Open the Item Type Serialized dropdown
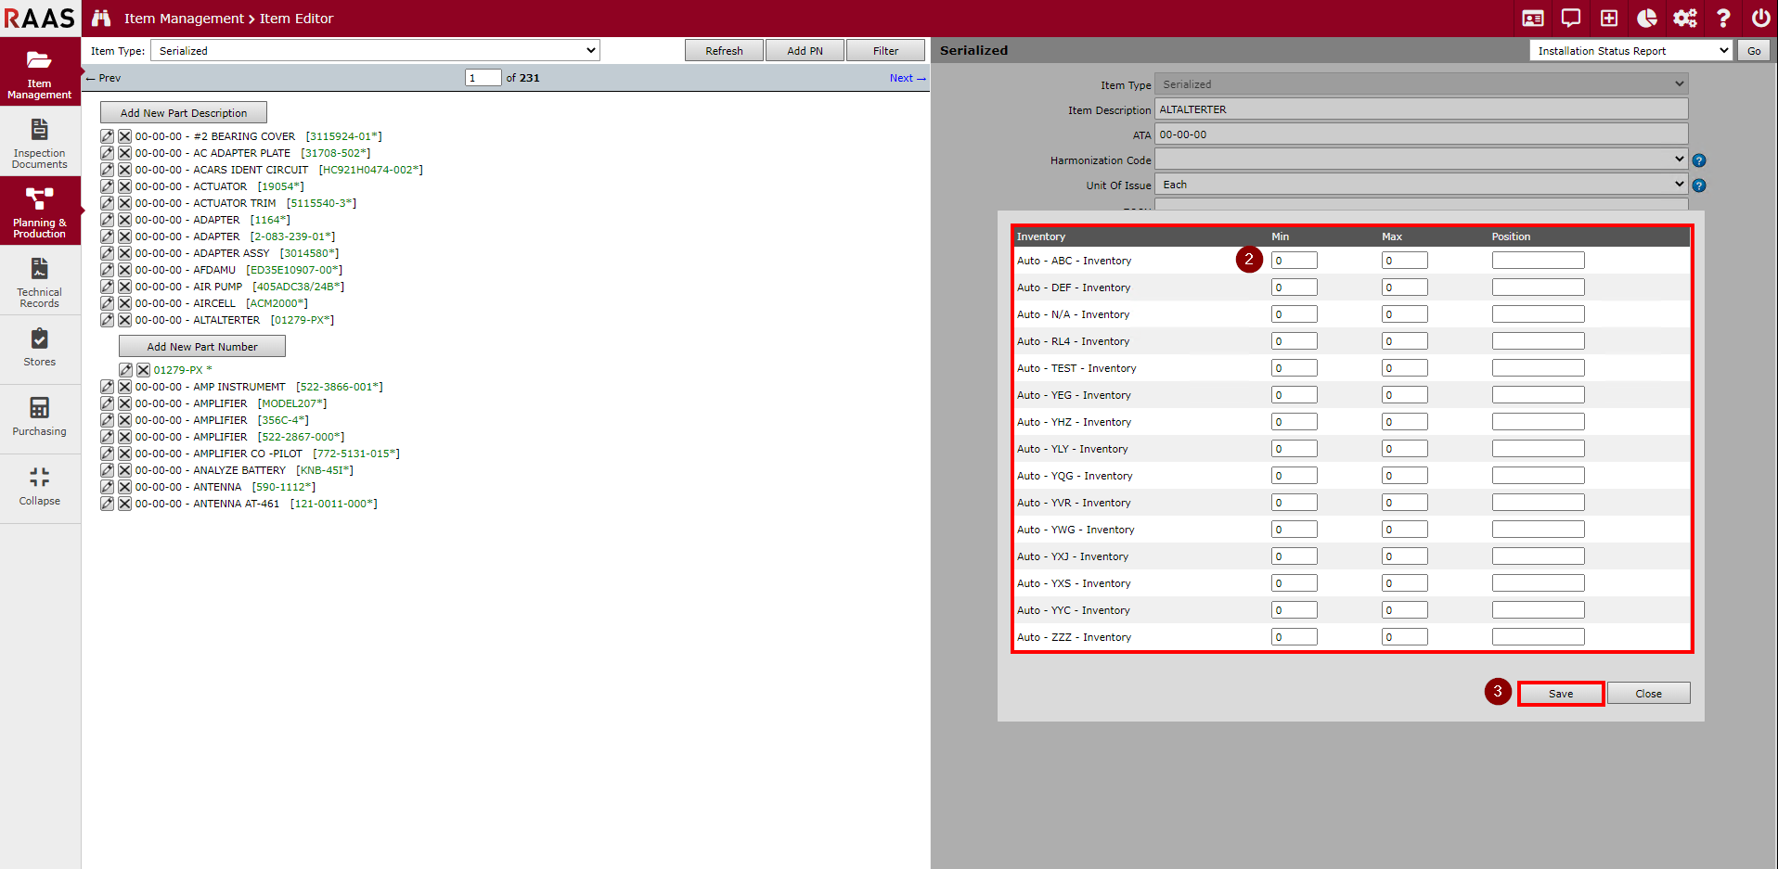Image resolution: width=1778 pixels, height=869 pixels. pyautogui.click(x=375, y=51)
